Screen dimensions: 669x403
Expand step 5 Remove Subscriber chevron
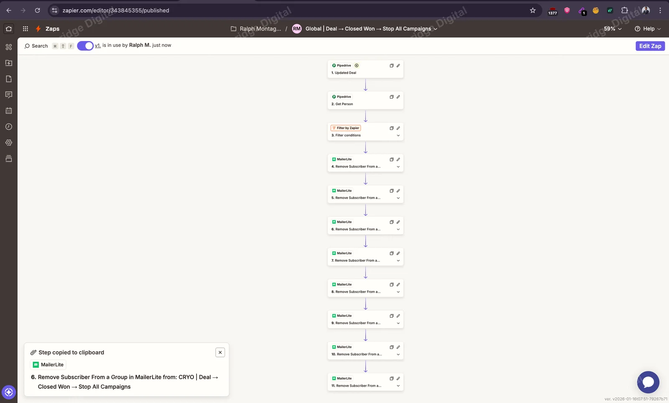[x=398, y=198]
